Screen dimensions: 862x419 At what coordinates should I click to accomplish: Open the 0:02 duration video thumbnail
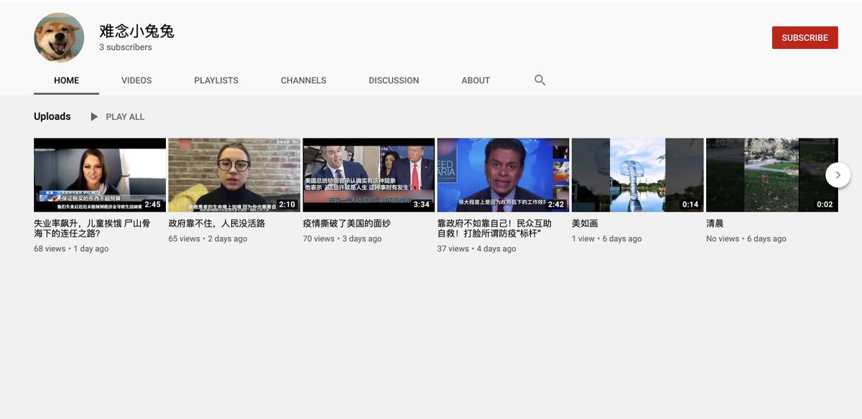pyautogui.click(x=771, y=175)
